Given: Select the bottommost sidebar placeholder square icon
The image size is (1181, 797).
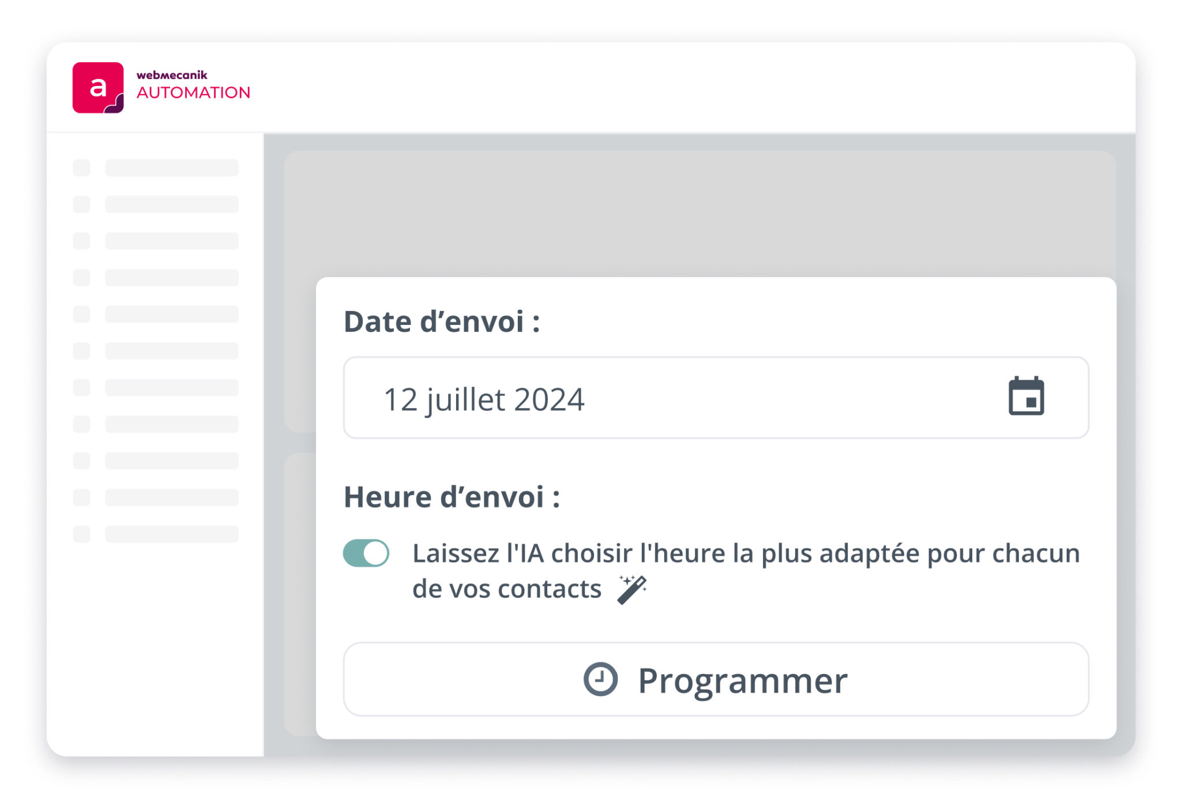Looking at the screenshot, I should click(x=81, y=534).
